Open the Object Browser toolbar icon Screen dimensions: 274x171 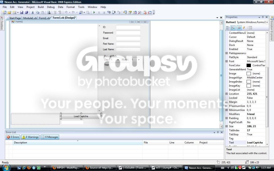[135, 12]
